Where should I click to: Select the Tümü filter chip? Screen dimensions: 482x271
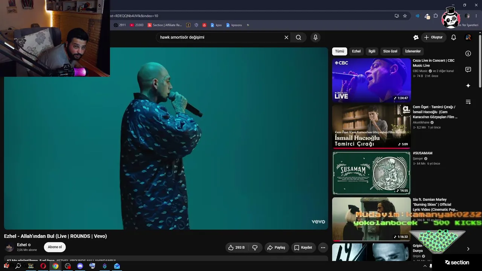(340, 51)
